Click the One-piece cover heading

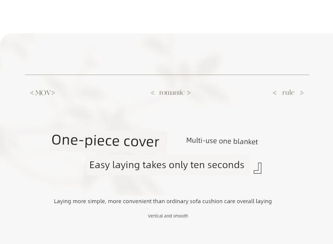pos(105,141)
